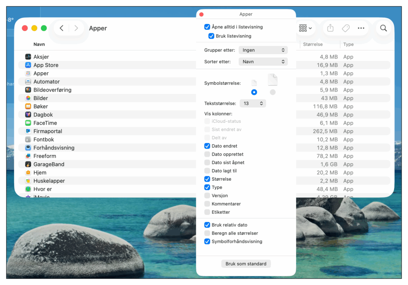The height and width of the screenshot is (285, 408).
Task: Open the Grupper etter dropdown
Action: 263,50
